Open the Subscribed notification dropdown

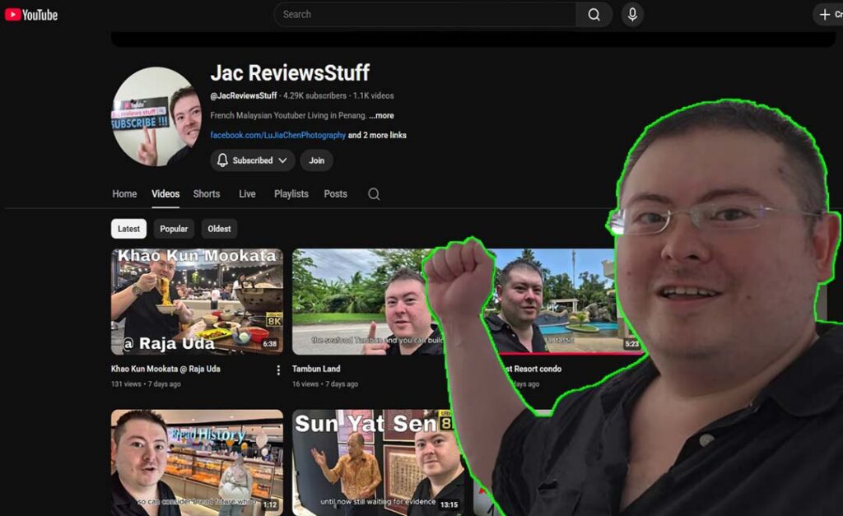click(x=253, y=160)
